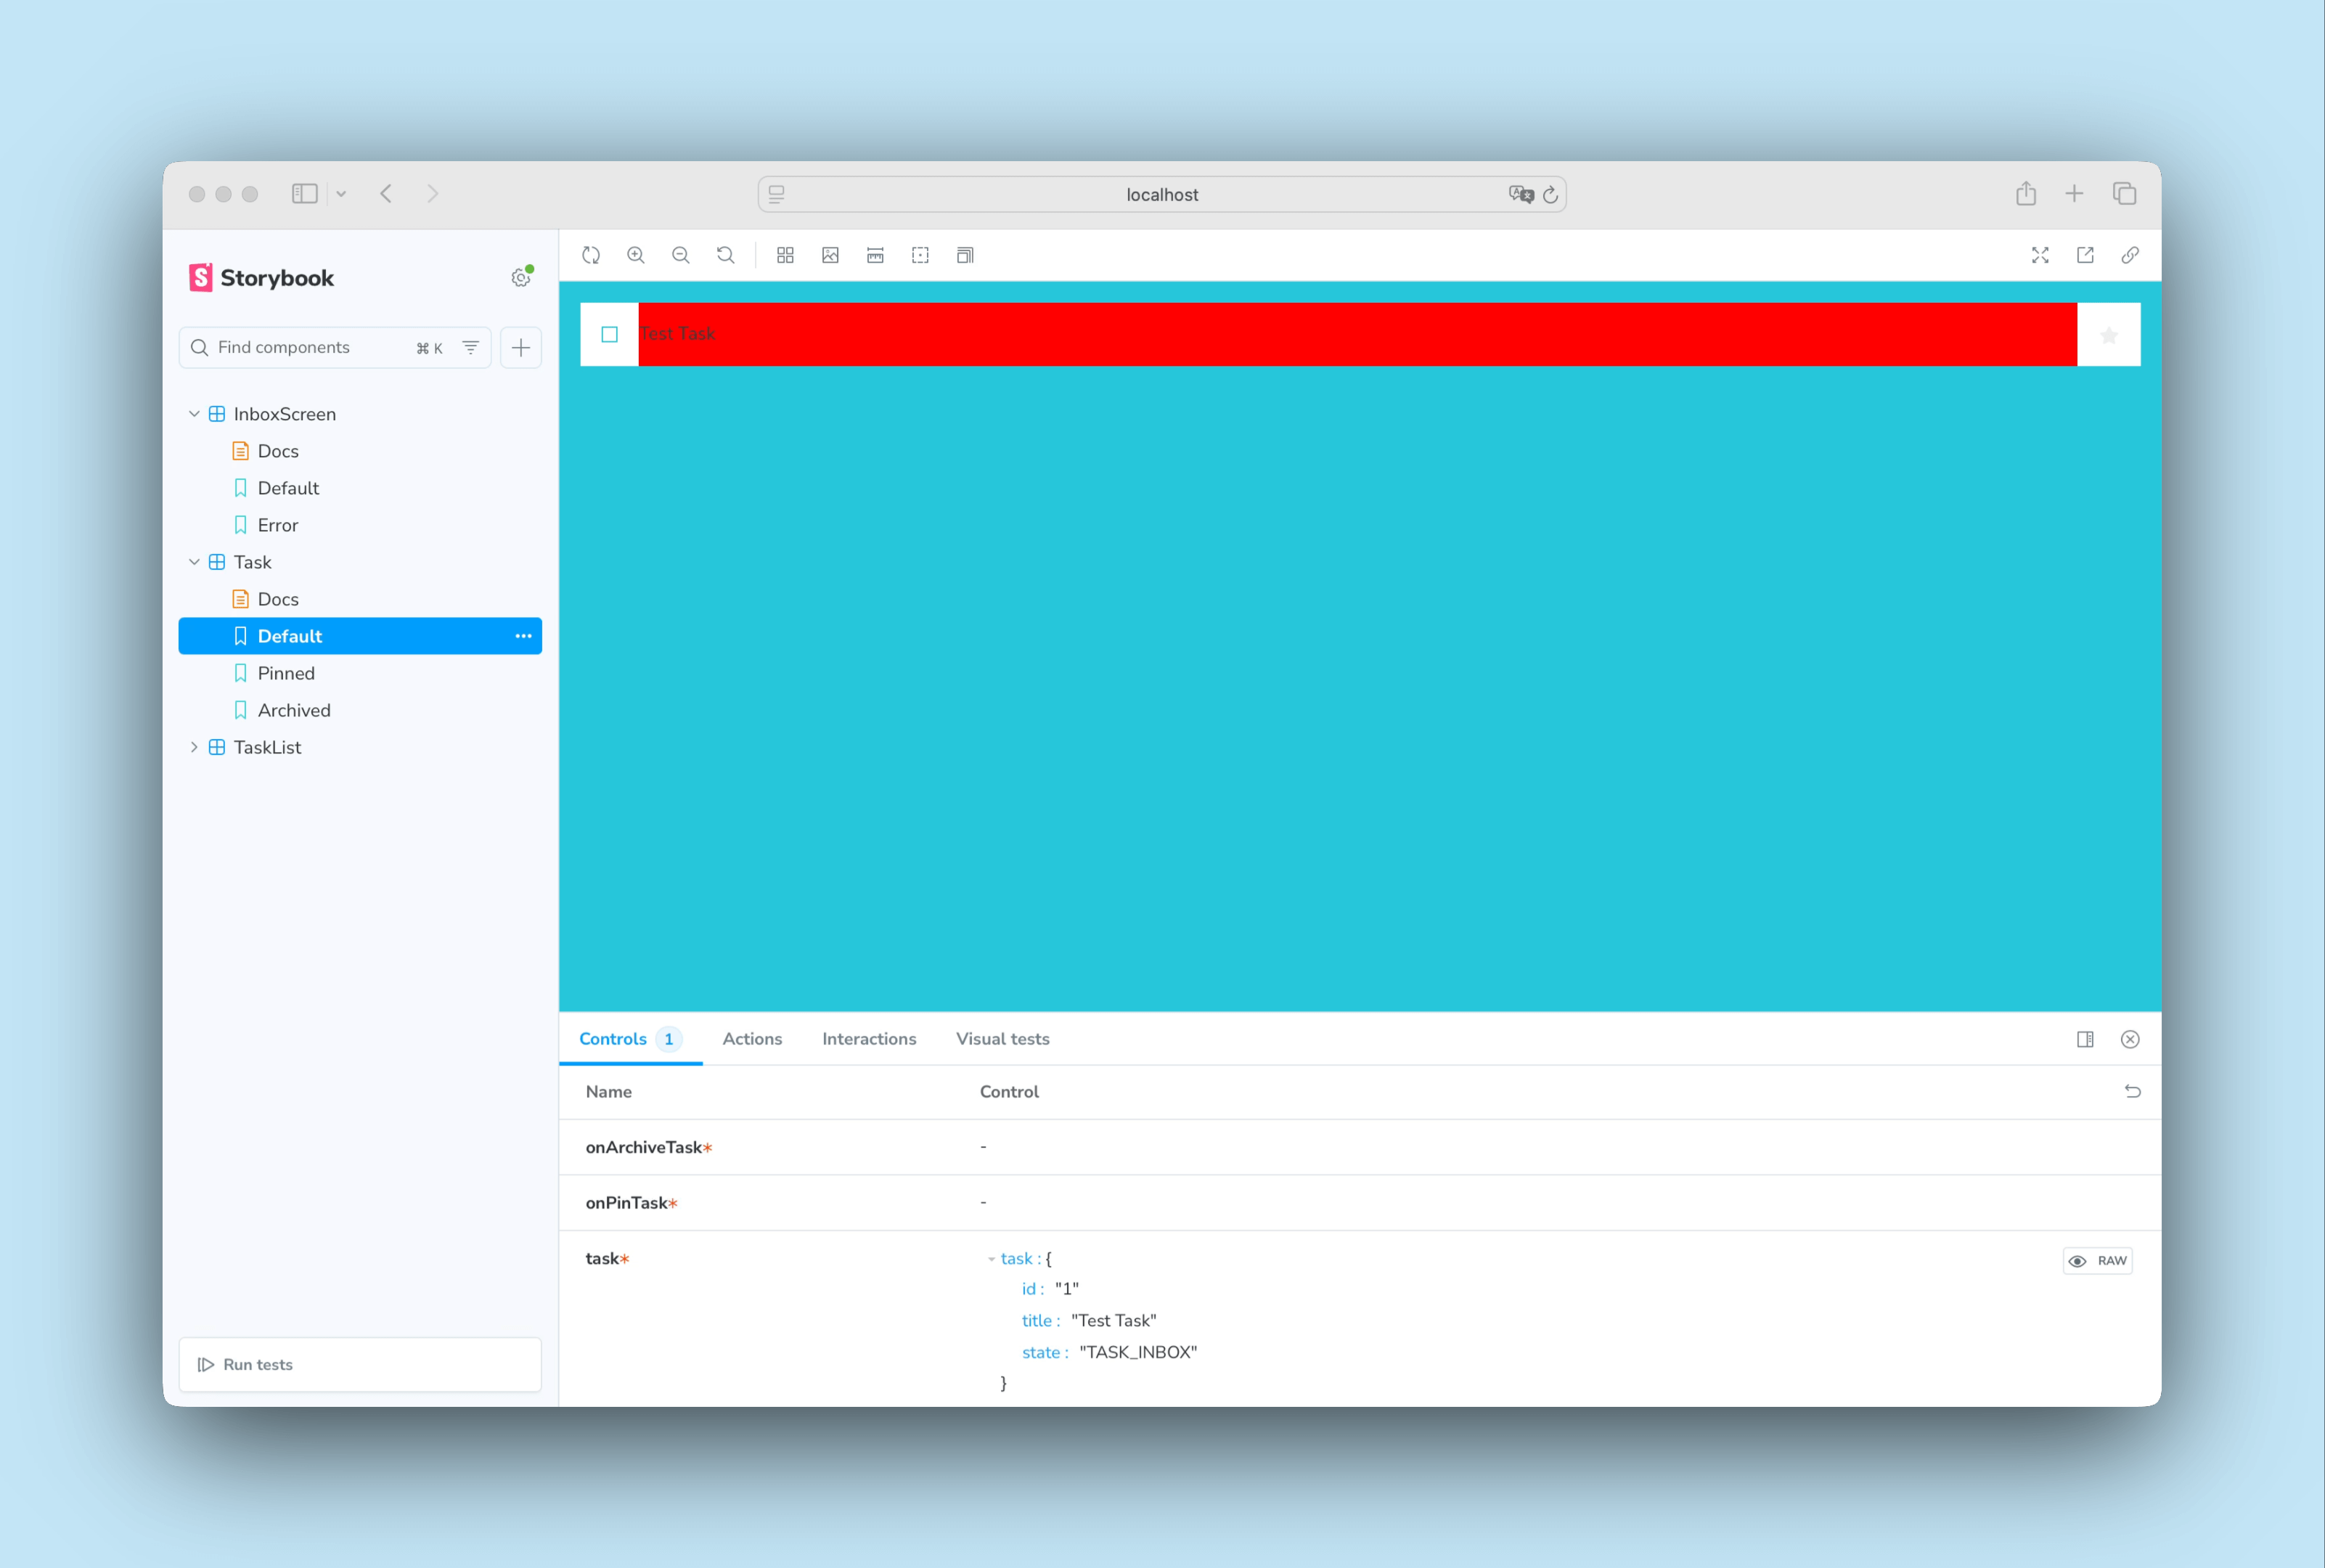The width and height of the screenshot is (2325, 1568).
Task: Zoom out the story preview
Action: (x=681, y=255)
